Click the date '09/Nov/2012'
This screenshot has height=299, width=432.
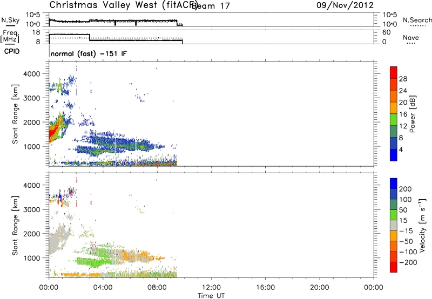(x=345, y=5)
